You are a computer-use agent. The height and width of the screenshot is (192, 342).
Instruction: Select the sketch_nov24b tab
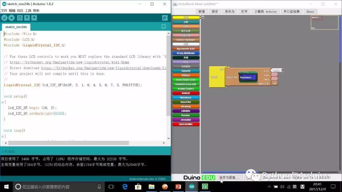tap(16, 27)
